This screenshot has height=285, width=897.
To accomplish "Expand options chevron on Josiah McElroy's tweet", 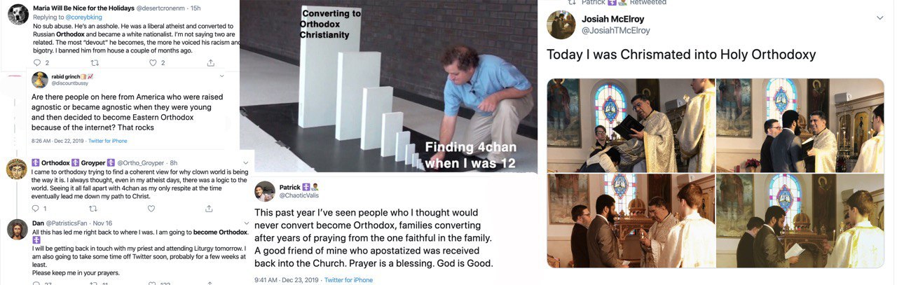I will point(880,18).
